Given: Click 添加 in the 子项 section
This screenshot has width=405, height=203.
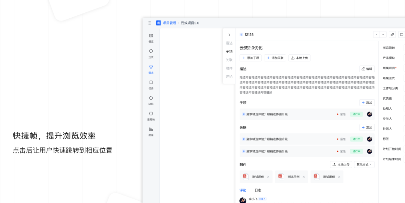Looking at the screenshot, I should pos(367,103).
